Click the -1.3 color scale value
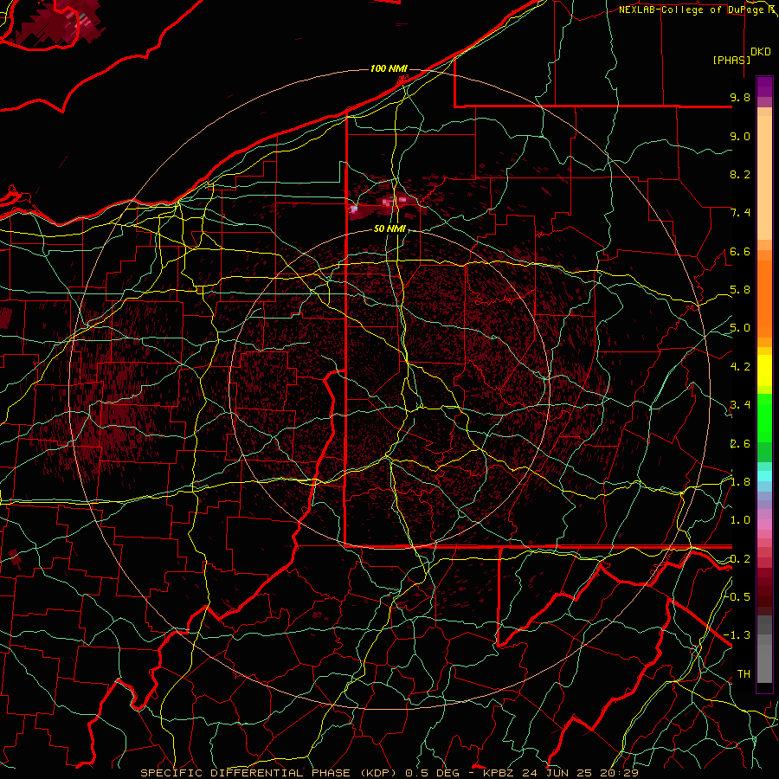This screenshot has height=779, width=779. pyautogui.click(x=737, y=635)
